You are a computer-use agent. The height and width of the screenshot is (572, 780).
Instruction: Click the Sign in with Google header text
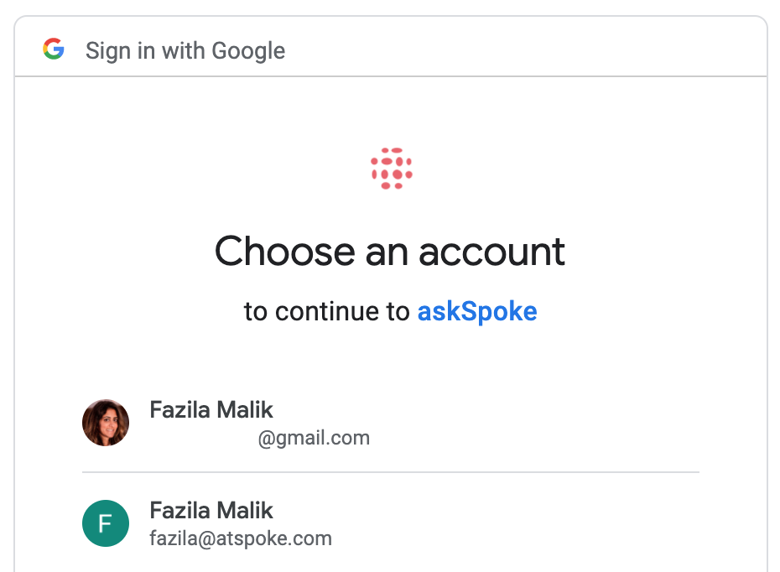(185, 51)
